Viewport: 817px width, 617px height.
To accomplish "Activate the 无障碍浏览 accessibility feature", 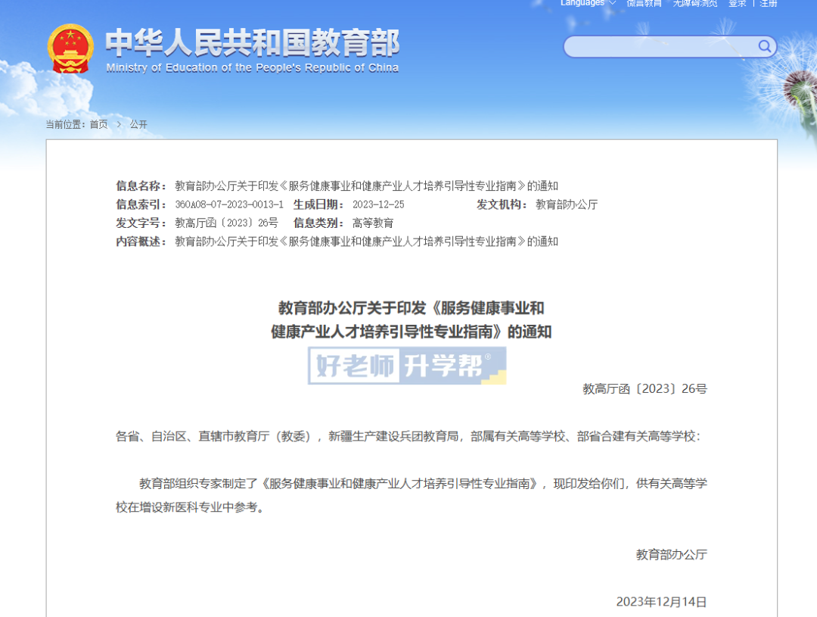I will point(694,4).
